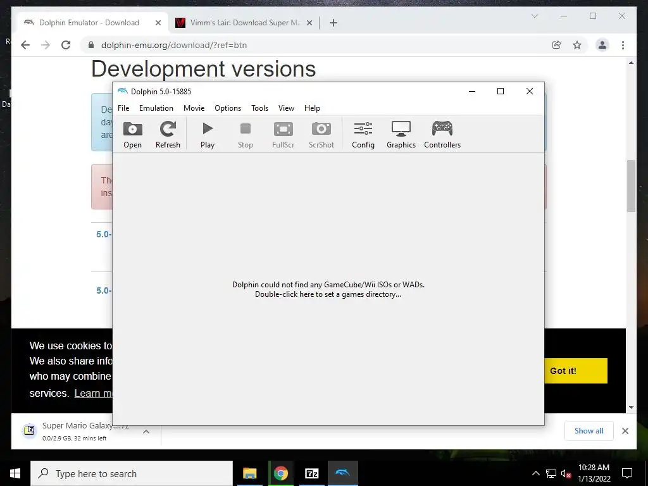Click the Chrome page vertical scrollbar thumb
Image resolution: width=648 pixels, height=486 pixels.
coord(631,185)
